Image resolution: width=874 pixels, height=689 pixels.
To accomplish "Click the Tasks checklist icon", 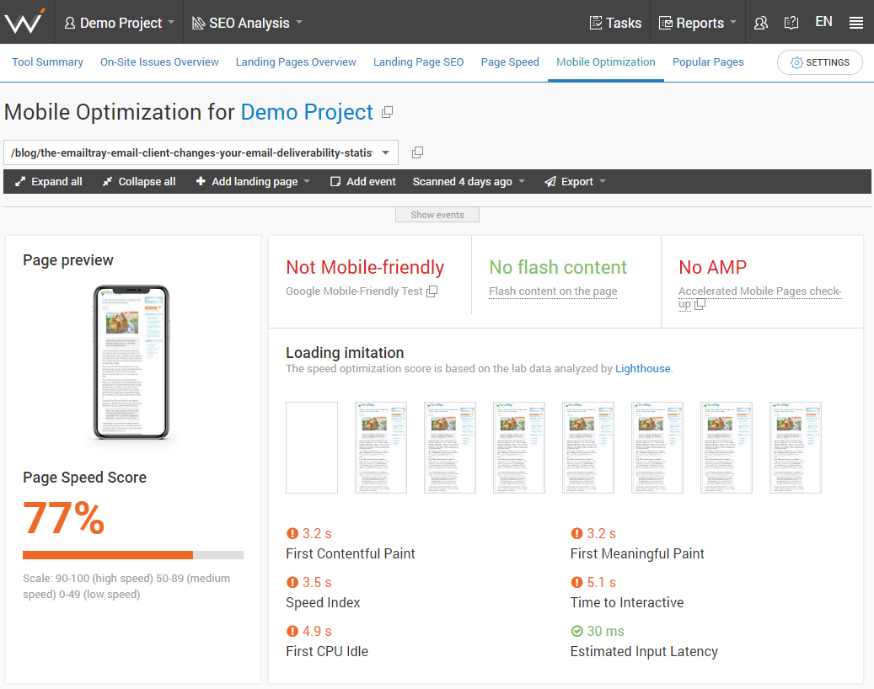I will (596, 23).
